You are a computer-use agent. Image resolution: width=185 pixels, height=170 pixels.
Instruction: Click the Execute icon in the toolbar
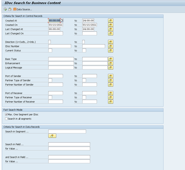pos(5,9)
